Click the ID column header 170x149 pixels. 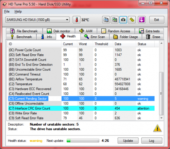34,44
